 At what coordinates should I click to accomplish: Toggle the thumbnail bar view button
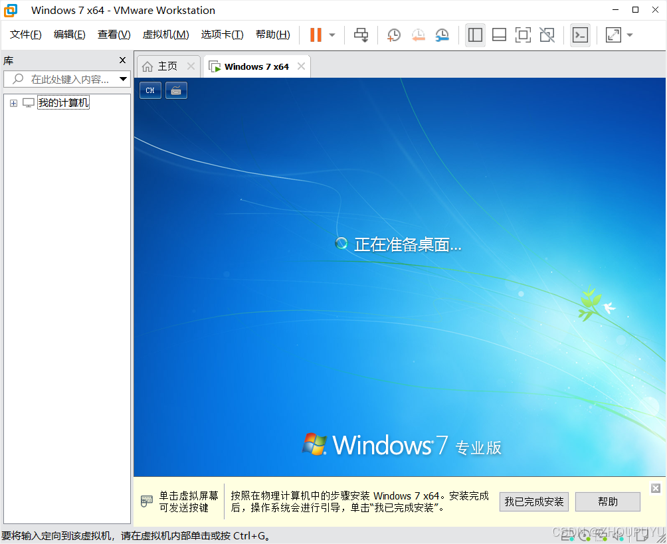[499, 35]
